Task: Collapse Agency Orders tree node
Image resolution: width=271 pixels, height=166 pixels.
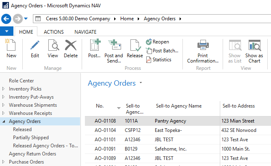Action: 4,121
